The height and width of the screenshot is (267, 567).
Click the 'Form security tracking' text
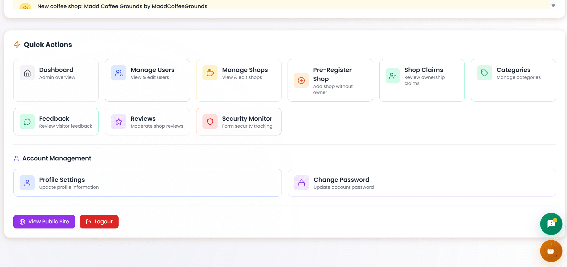pos(247,126)
